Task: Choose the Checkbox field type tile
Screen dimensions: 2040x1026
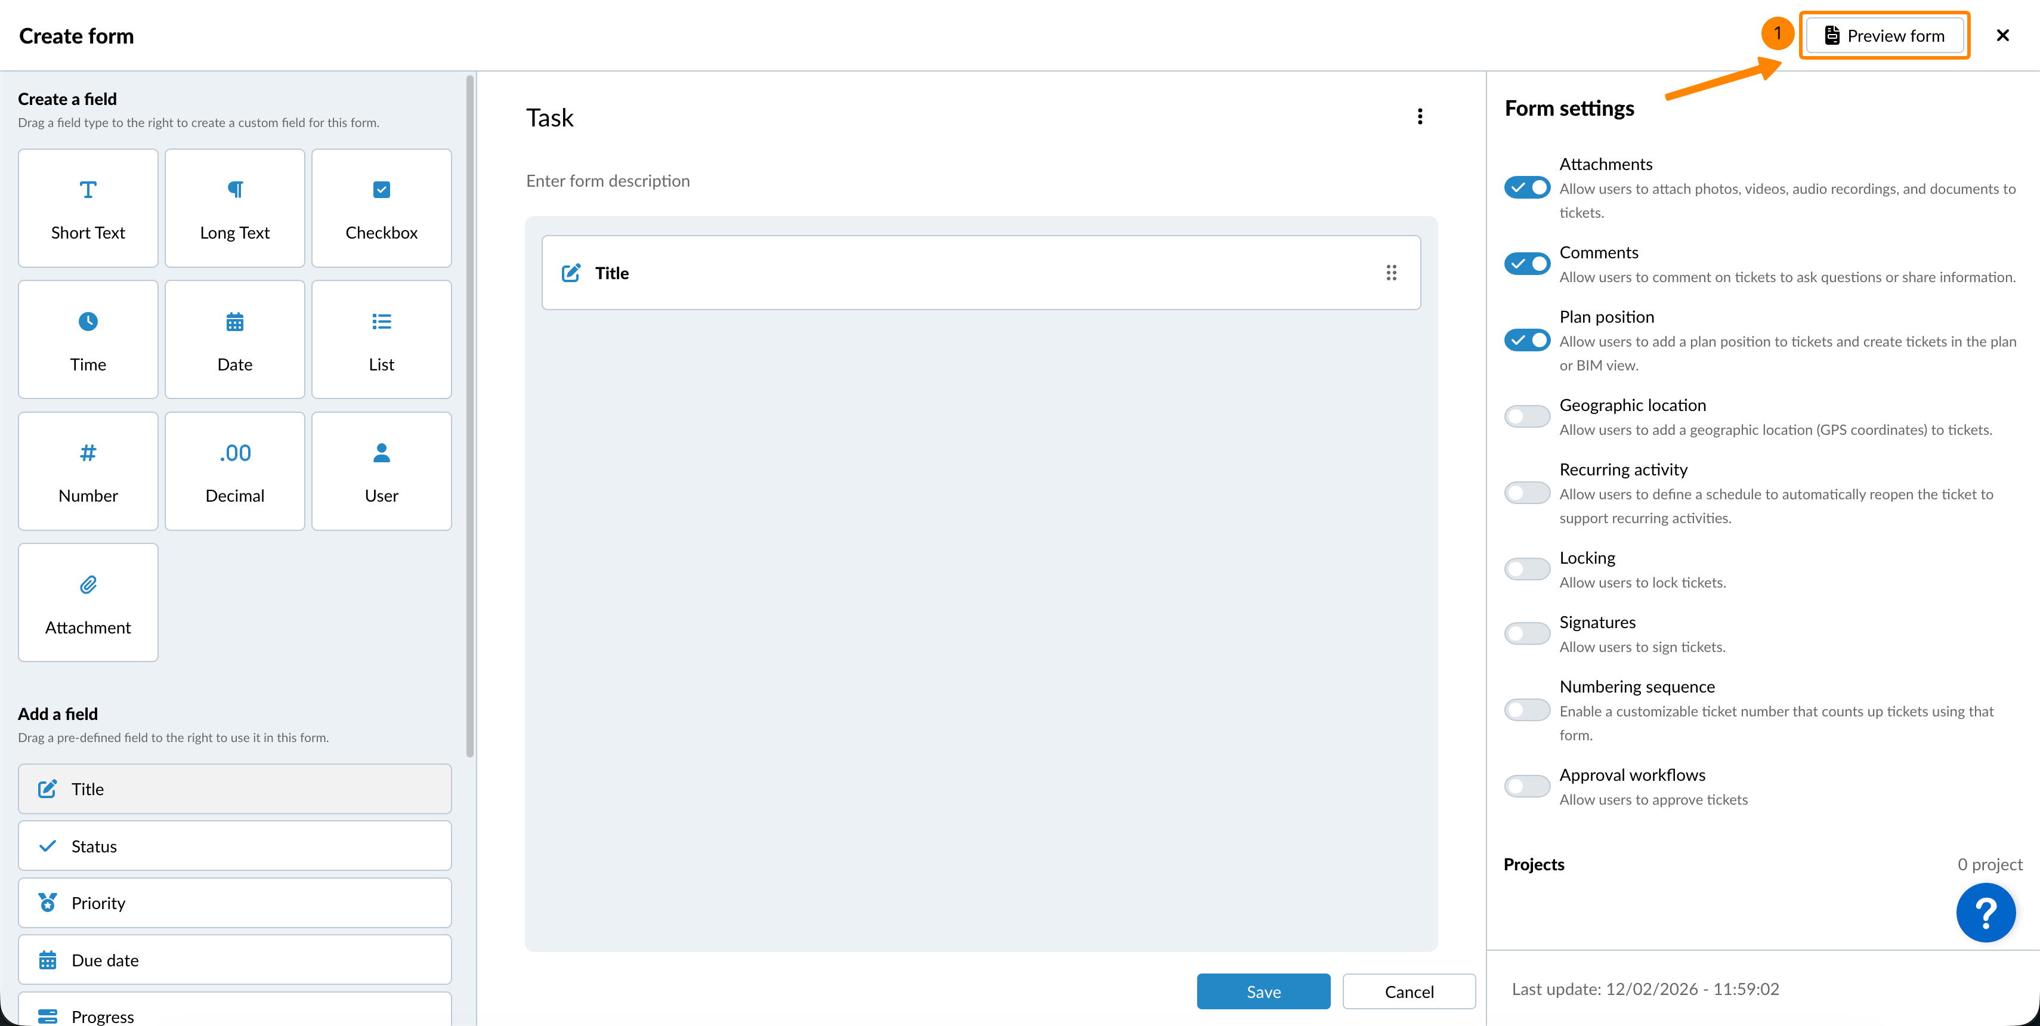Action: 381,208
